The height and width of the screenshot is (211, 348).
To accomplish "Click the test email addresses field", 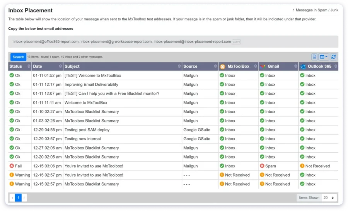I will pos(173,42).
